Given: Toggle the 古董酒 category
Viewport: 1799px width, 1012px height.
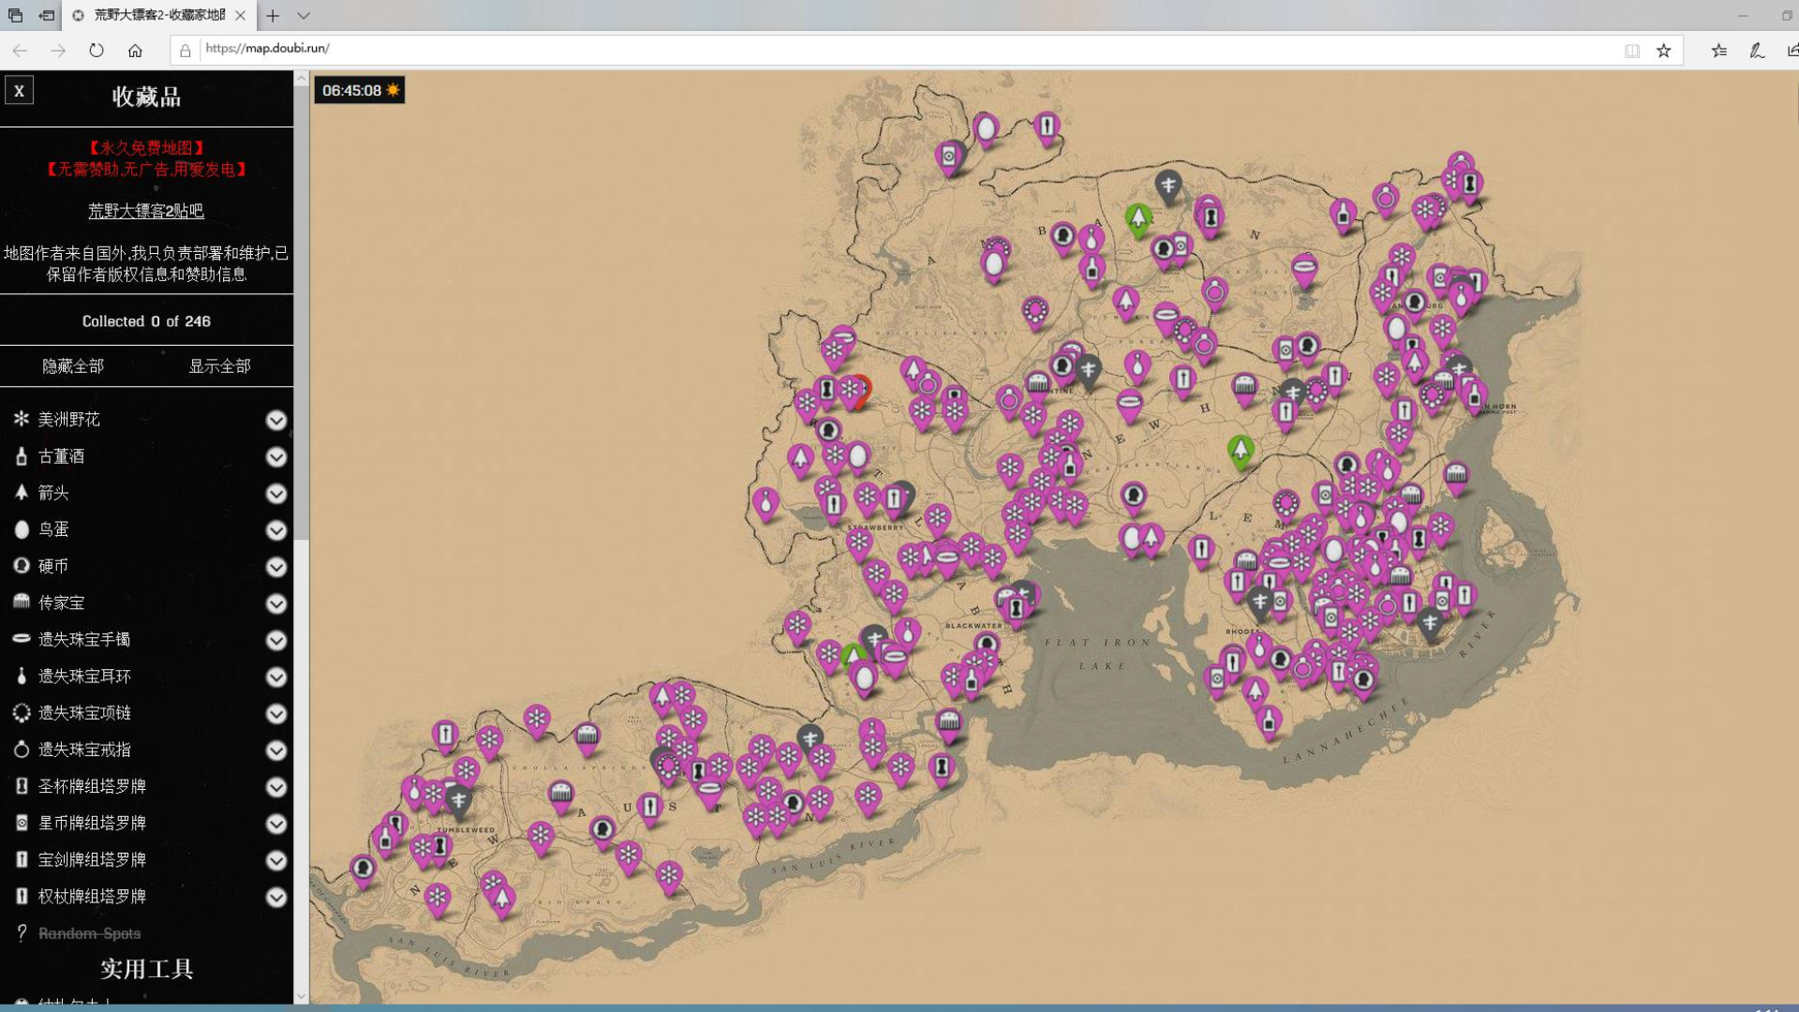Looking at the screenshot, I should tap(61, 456).
